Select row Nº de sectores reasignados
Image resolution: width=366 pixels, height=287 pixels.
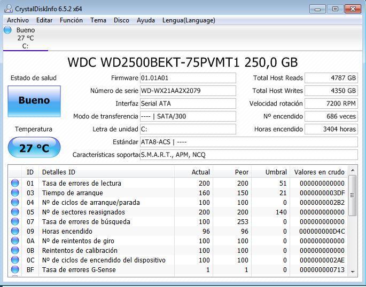[178, 212]
